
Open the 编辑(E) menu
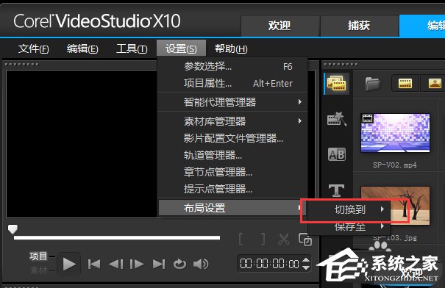pyautogui.click(x=82, y=48)
